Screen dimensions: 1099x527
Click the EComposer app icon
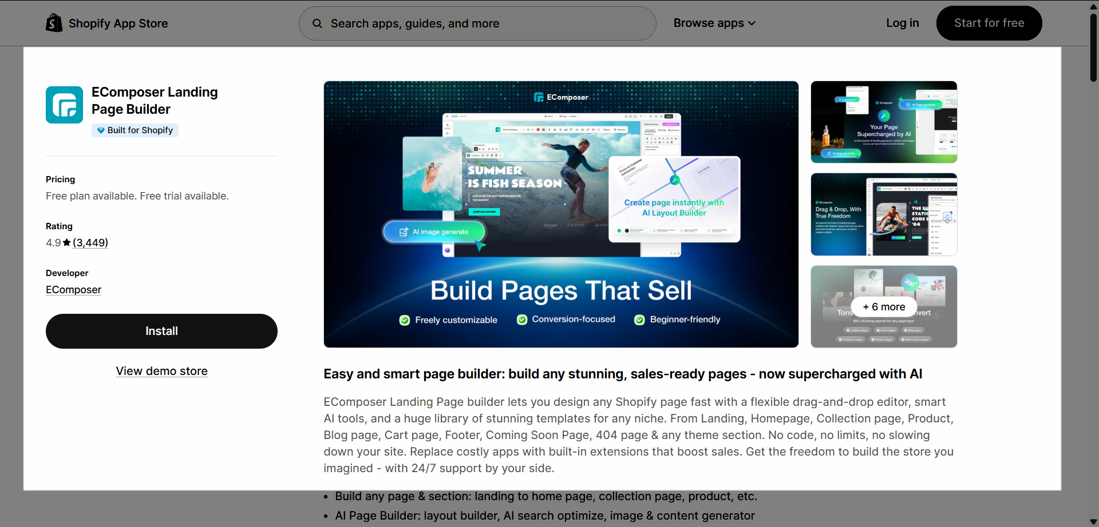(x=65, y=105)
